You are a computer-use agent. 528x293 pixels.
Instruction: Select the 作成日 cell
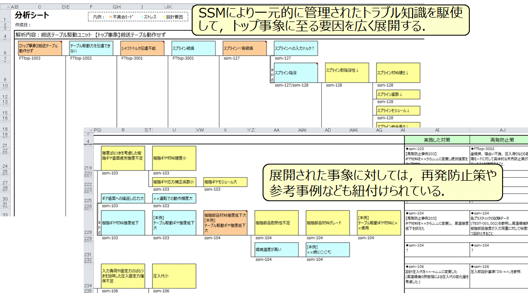23,24
